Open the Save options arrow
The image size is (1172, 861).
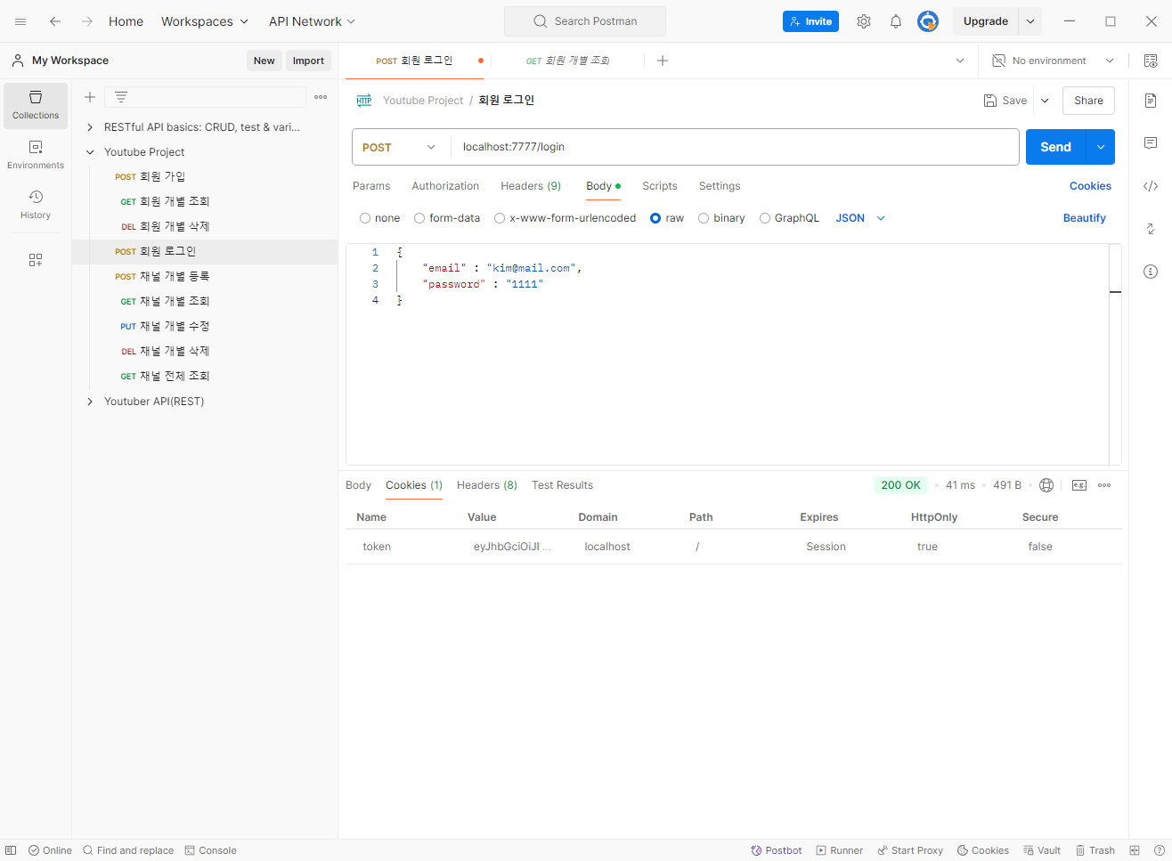1045,101
